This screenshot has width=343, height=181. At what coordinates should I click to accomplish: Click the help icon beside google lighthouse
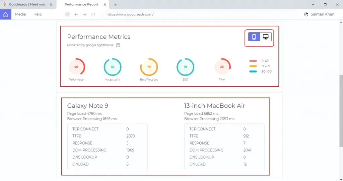tap(118, 45)
